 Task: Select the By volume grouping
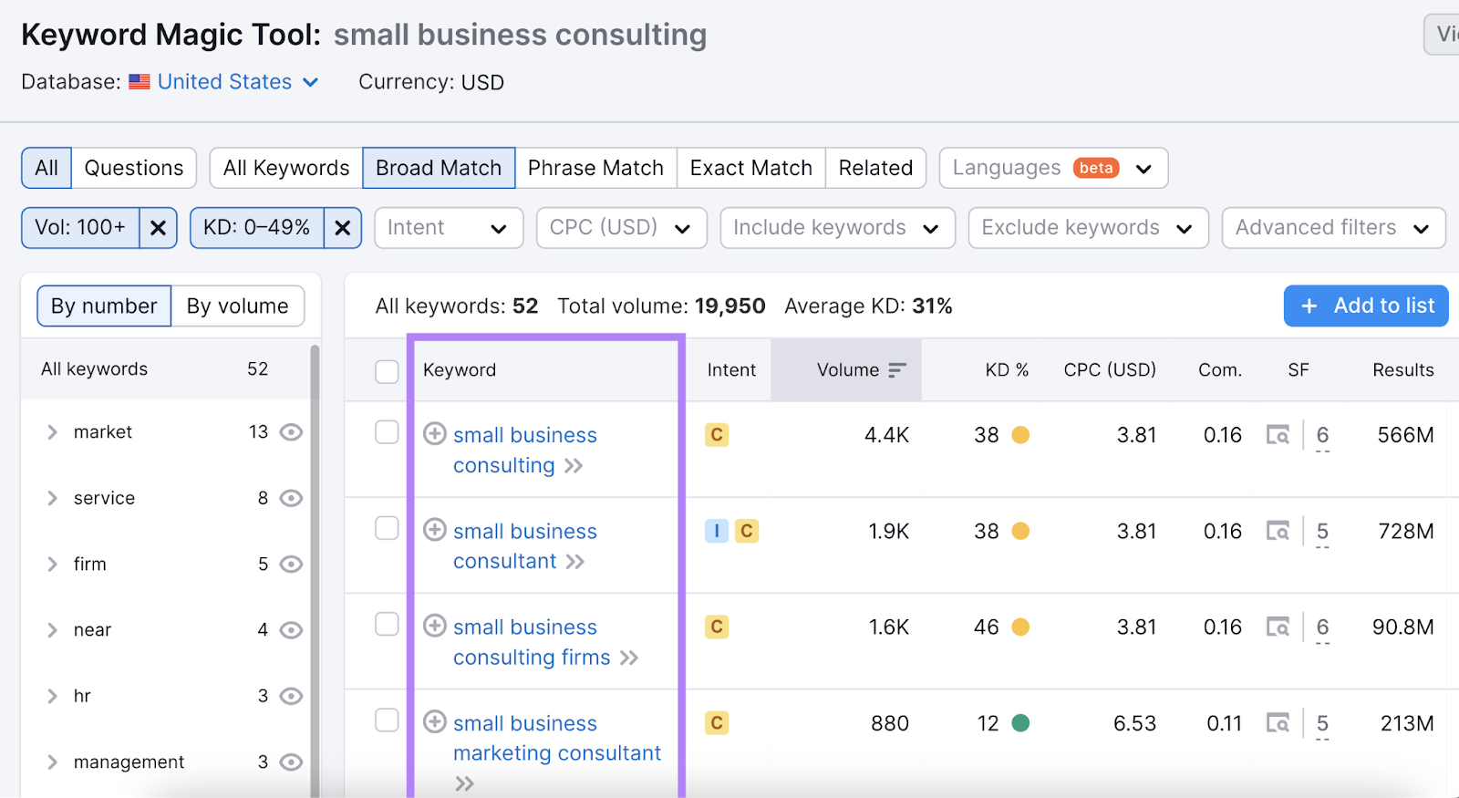[x=238, y=306]
